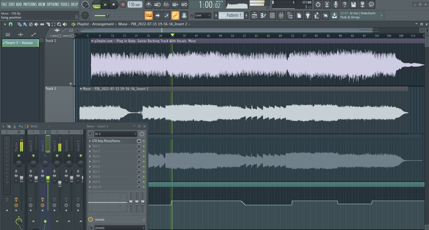The width and height of the screenshot is (429, 230).
Task: Mute the Master mixer track
Action: point(19,156)
